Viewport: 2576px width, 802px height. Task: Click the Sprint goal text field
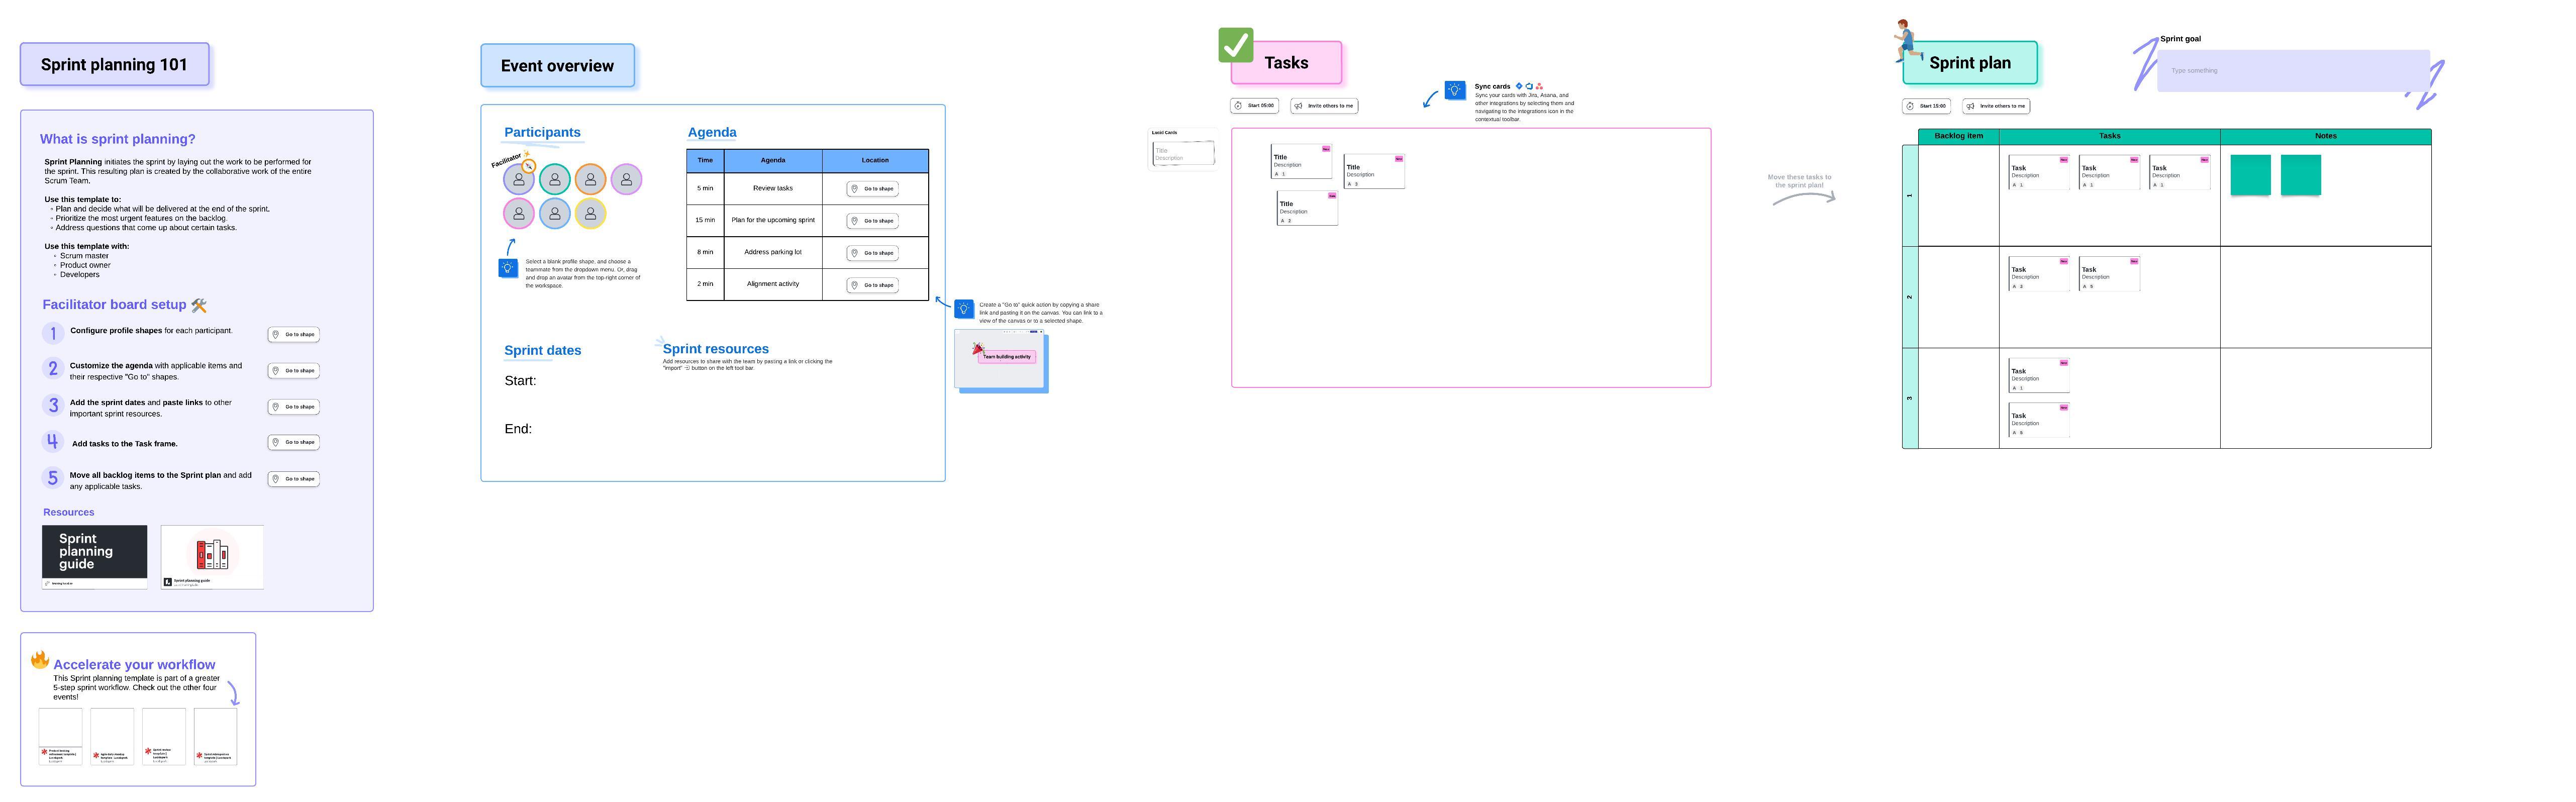pyautogui.click(x=2292, y=71)
